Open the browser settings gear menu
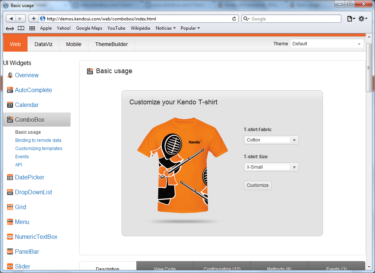 [363, 19]
